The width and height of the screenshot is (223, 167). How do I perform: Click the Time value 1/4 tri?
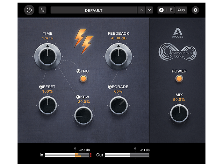click(x=47, y=38)
